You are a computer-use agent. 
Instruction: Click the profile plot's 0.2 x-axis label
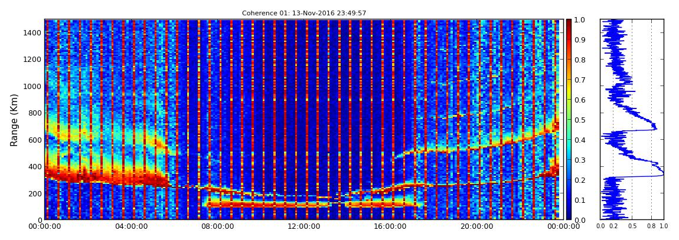tap(613, 226)
